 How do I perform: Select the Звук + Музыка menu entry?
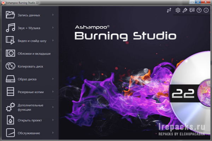coord(30,27)
